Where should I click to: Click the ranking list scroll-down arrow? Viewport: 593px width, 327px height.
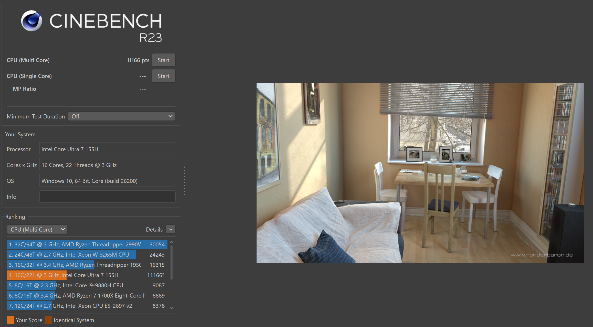(x=172, y=308)
